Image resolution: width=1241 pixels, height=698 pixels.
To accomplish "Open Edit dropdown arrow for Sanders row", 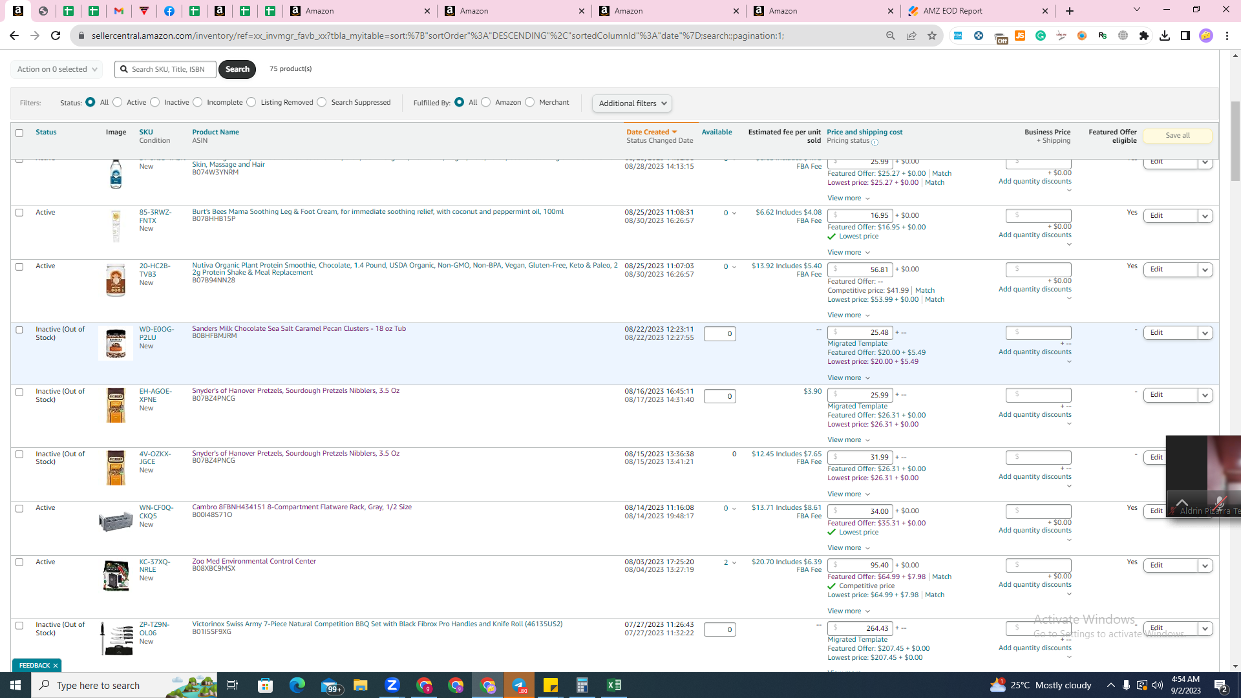I will [1205, 333].
